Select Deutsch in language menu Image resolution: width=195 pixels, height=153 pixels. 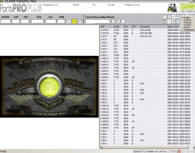[187, 20]
